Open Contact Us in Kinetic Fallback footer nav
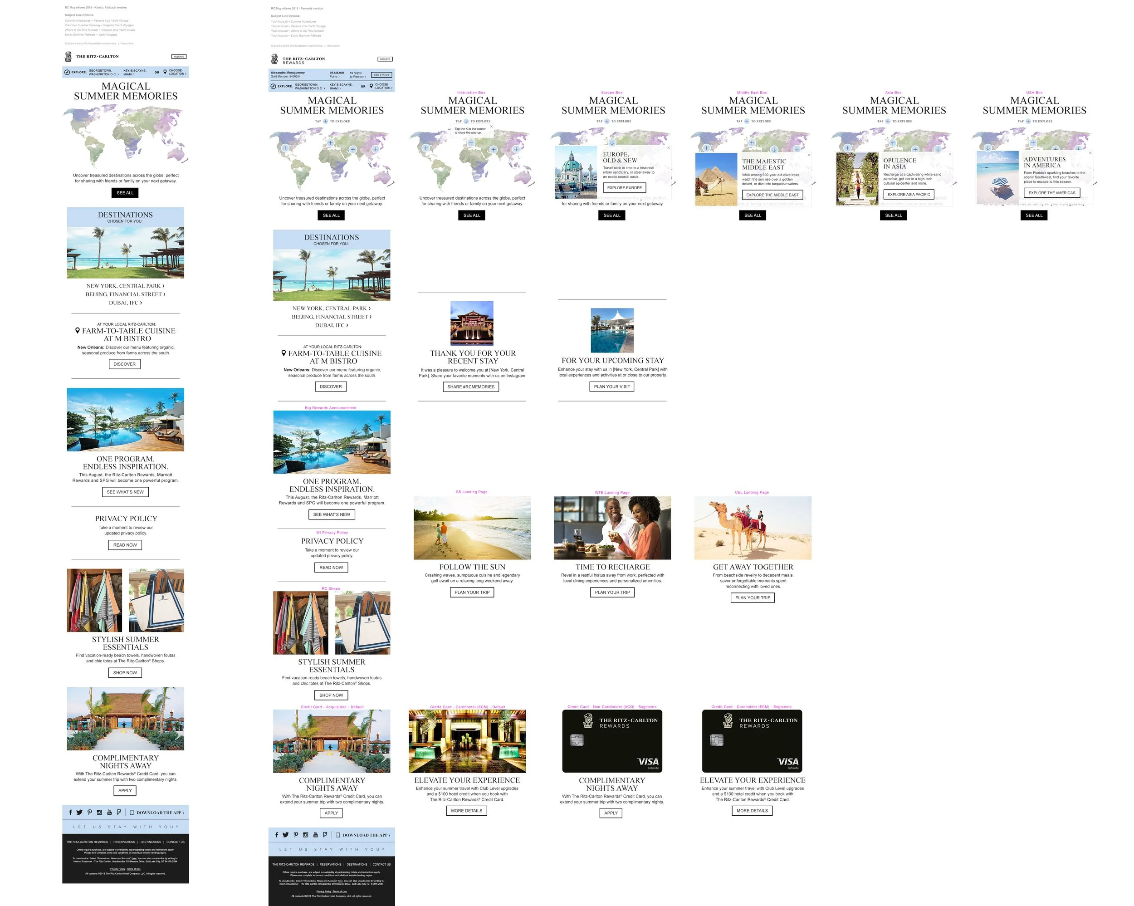This screenshot has height=906, width=1134. (175, 842)
